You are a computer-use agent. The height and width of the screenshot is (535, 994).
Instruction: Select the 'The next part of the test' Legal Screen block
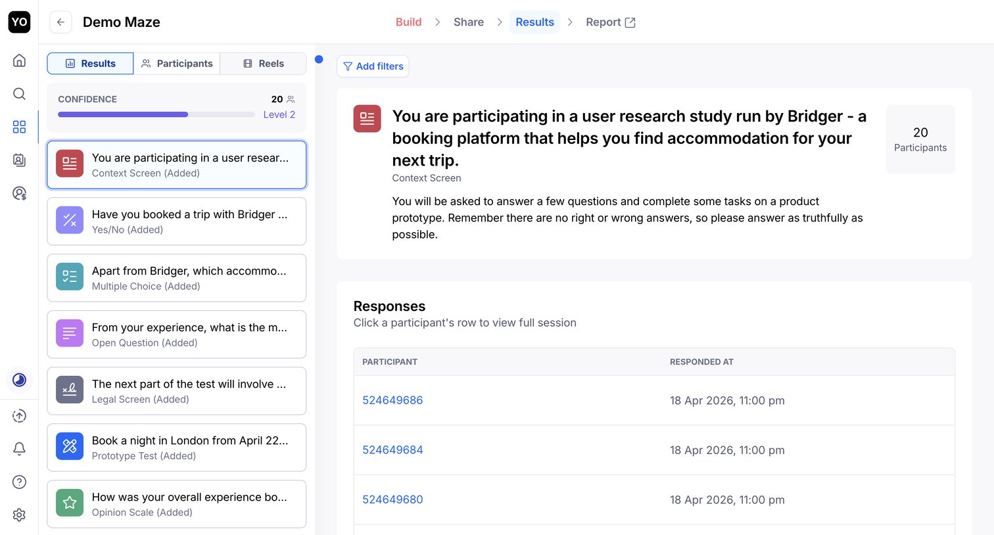[x=177, y=391]
